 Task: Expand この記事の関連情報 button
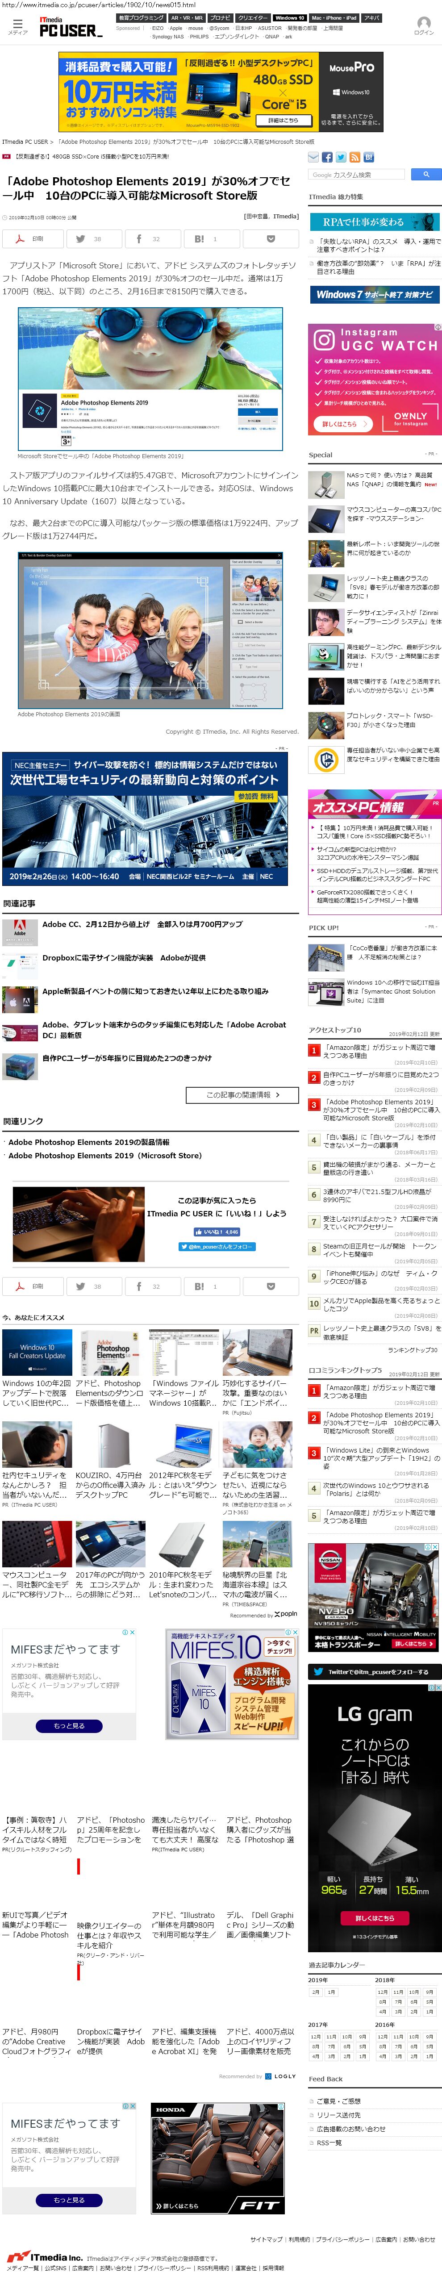(243, 1095)
